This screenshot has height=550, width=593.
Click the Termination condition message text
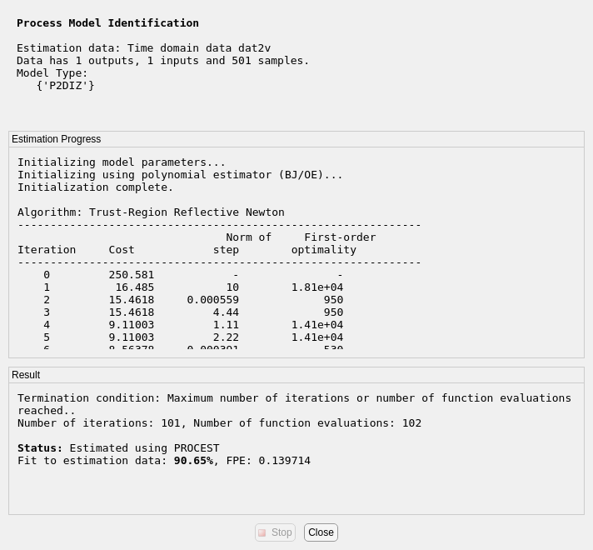pos(294,398)
